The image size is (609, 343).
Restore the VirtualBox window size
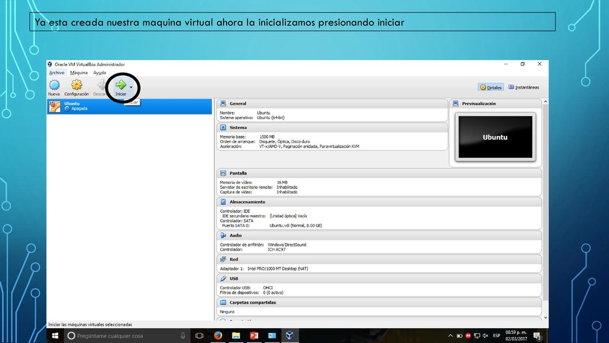click(x=522, y=64)
